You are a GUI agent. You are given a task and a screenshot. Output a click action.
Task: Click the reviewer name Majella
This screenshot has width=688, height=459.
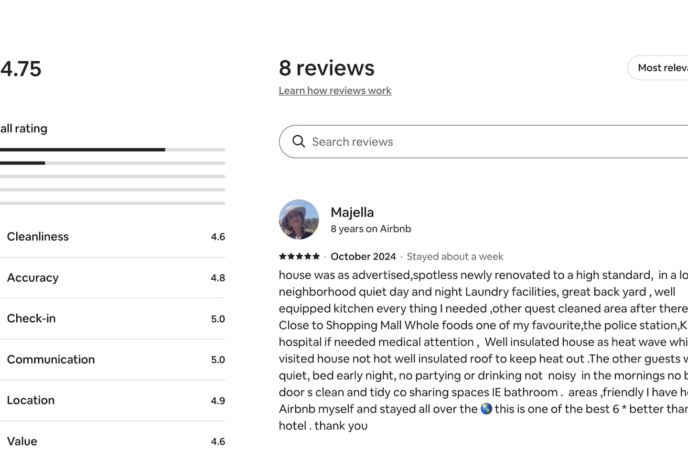coord(352,212)
